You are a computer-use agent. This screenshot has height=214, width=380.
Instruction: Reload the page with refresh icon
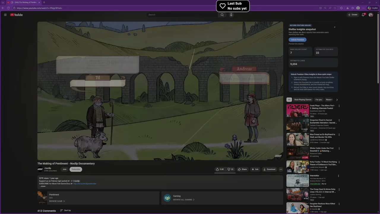[8, 8]
